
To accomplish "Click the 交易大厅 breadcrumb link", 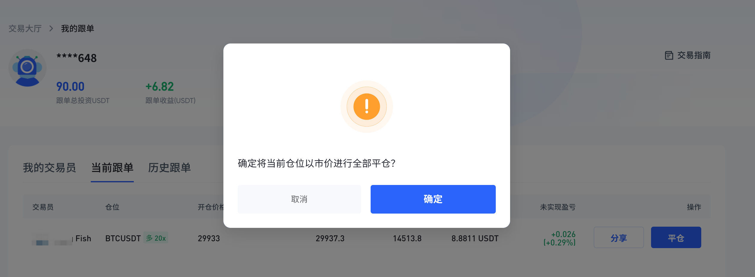I will pos(25,29).
